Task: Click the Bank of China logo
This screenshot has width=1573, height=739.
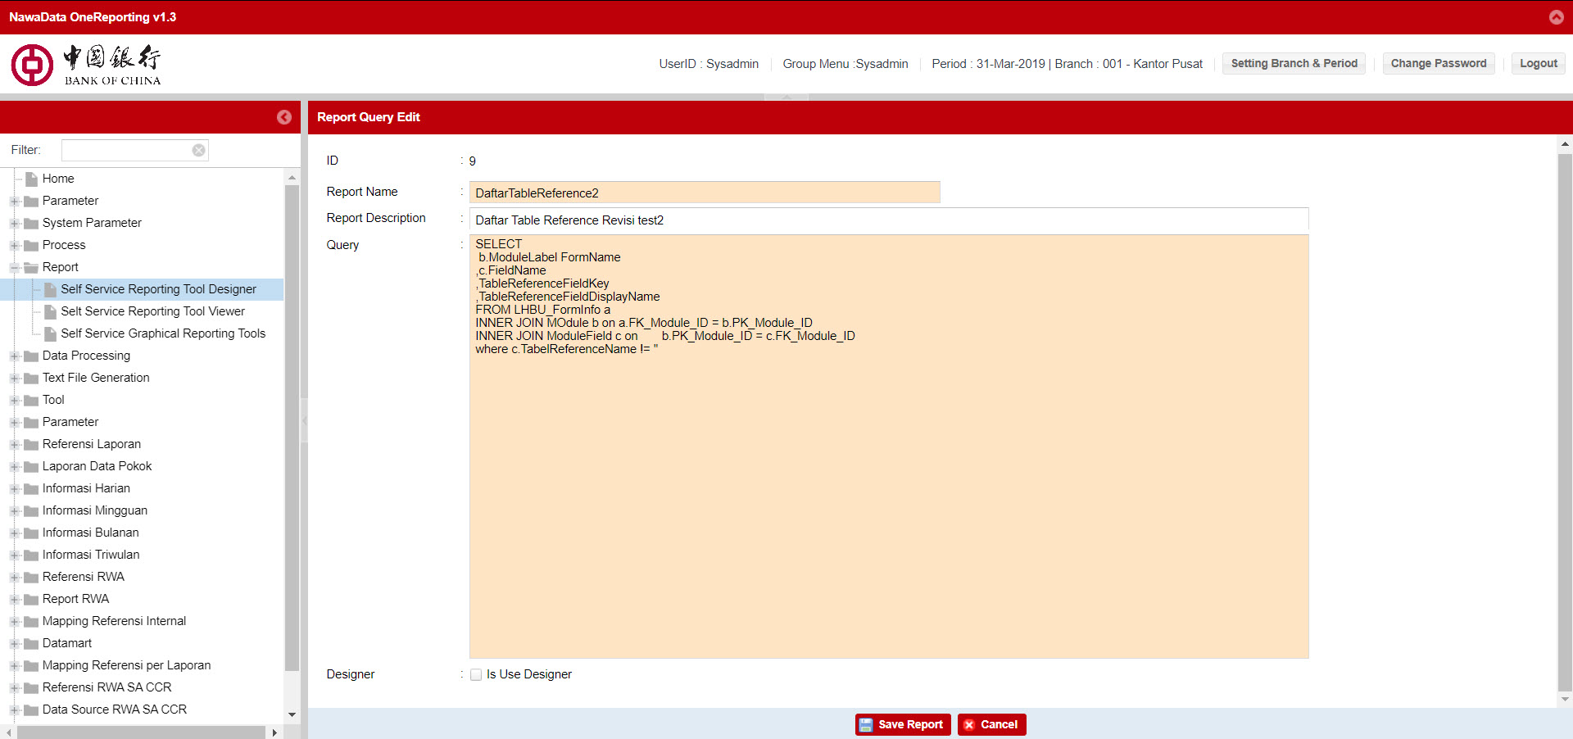Action: coord(86,65)
